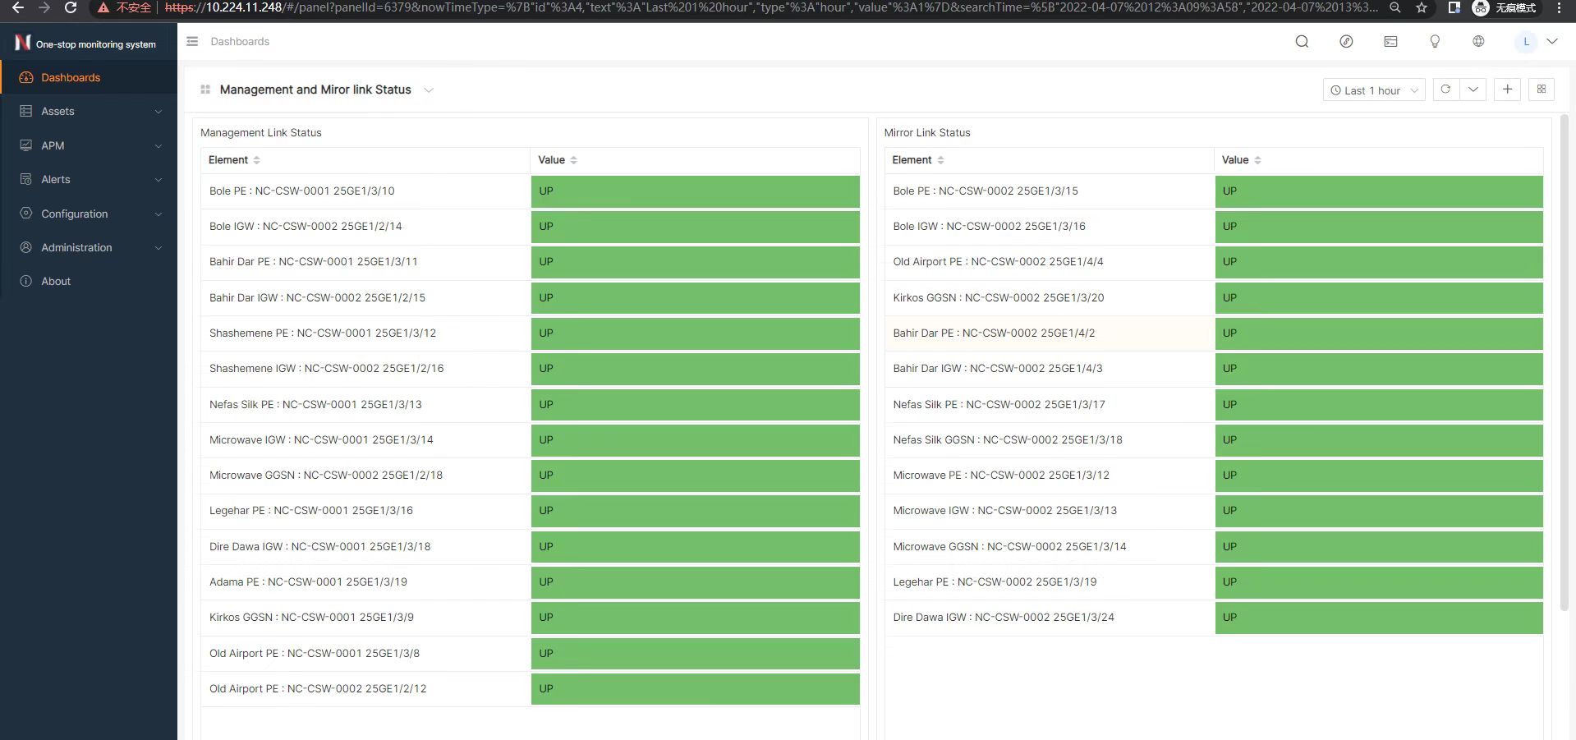This screenshot has height=740, width=1576.
Task: Click the search magnifier icon in header
Action: (1302, 42)
